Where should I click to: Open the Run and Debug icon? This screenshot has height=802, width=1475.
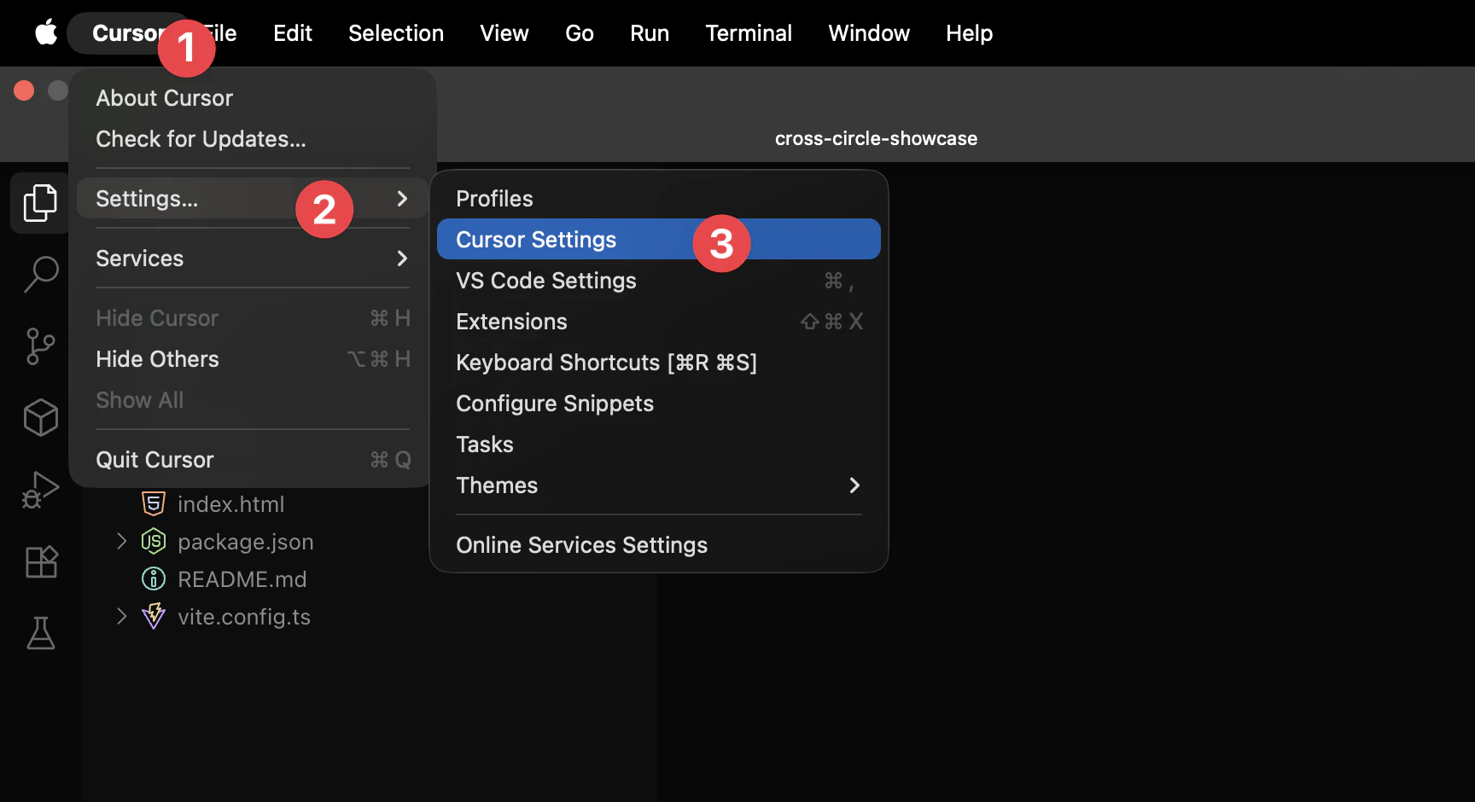click(40, 489)
